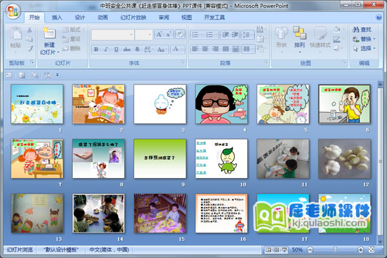Decrease list indent level

225,35
